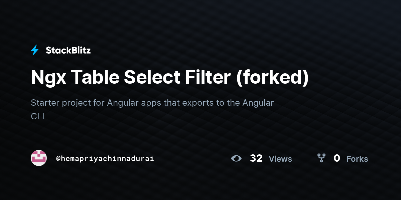401x200 pixels.
Task: Click the StackBlitz wordmark text
Action: [68, 50]
